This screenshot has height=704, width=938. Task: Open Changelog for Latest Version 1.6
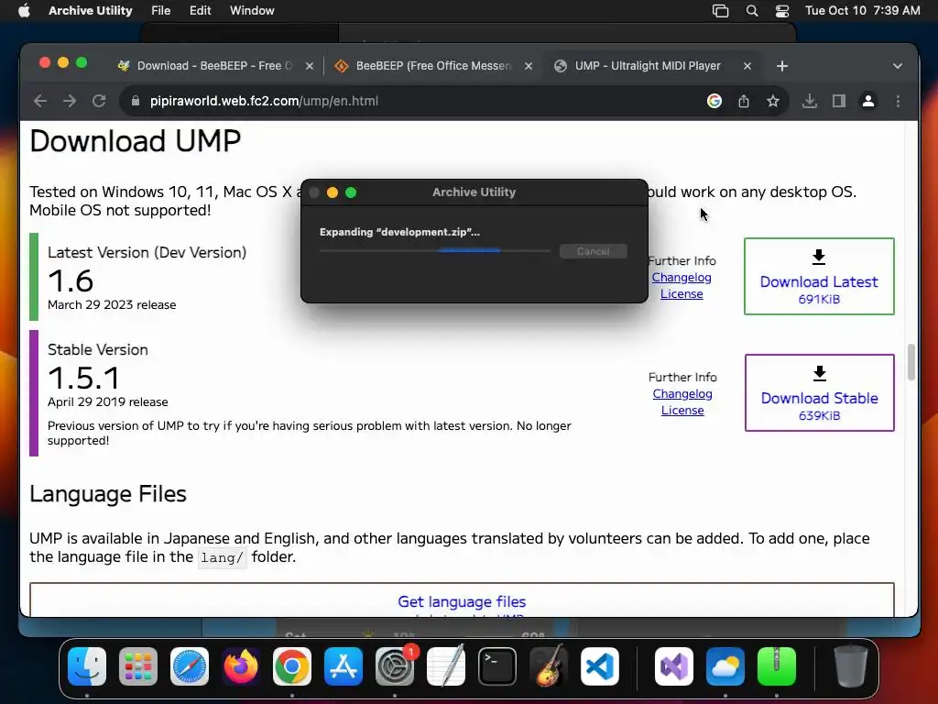[682, 277]
